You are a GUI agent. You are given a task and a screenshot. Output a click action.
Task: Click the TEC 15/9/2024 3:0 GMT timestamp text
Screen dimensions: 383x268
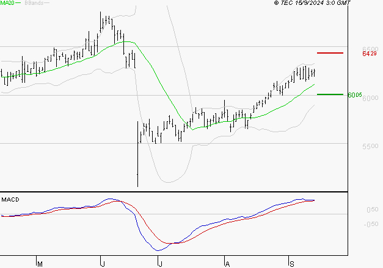(x=312, y=3)
